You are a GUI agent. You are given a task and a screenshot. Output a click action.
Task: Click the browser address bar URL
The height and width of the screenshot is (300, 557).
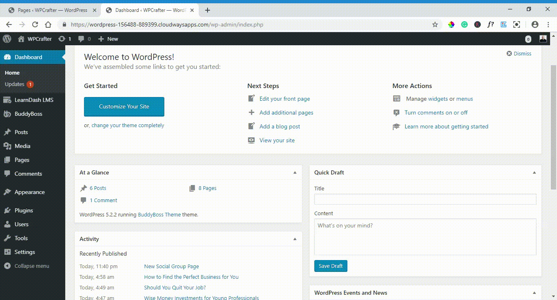tap(167, 24)
